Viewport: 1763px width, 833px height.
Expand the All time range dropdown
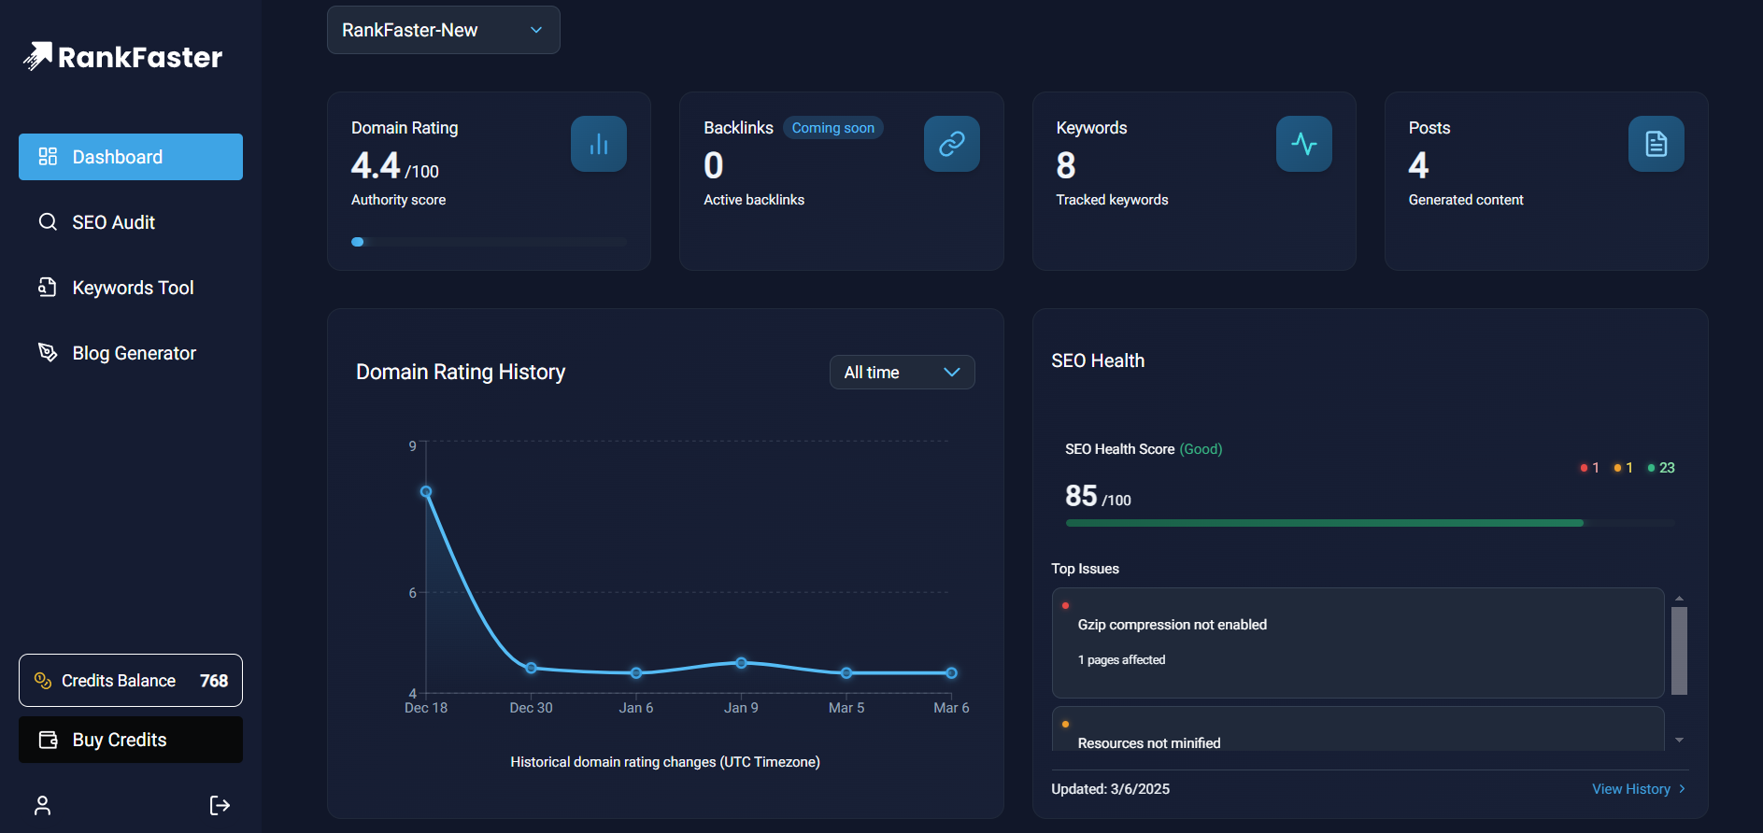903,373
